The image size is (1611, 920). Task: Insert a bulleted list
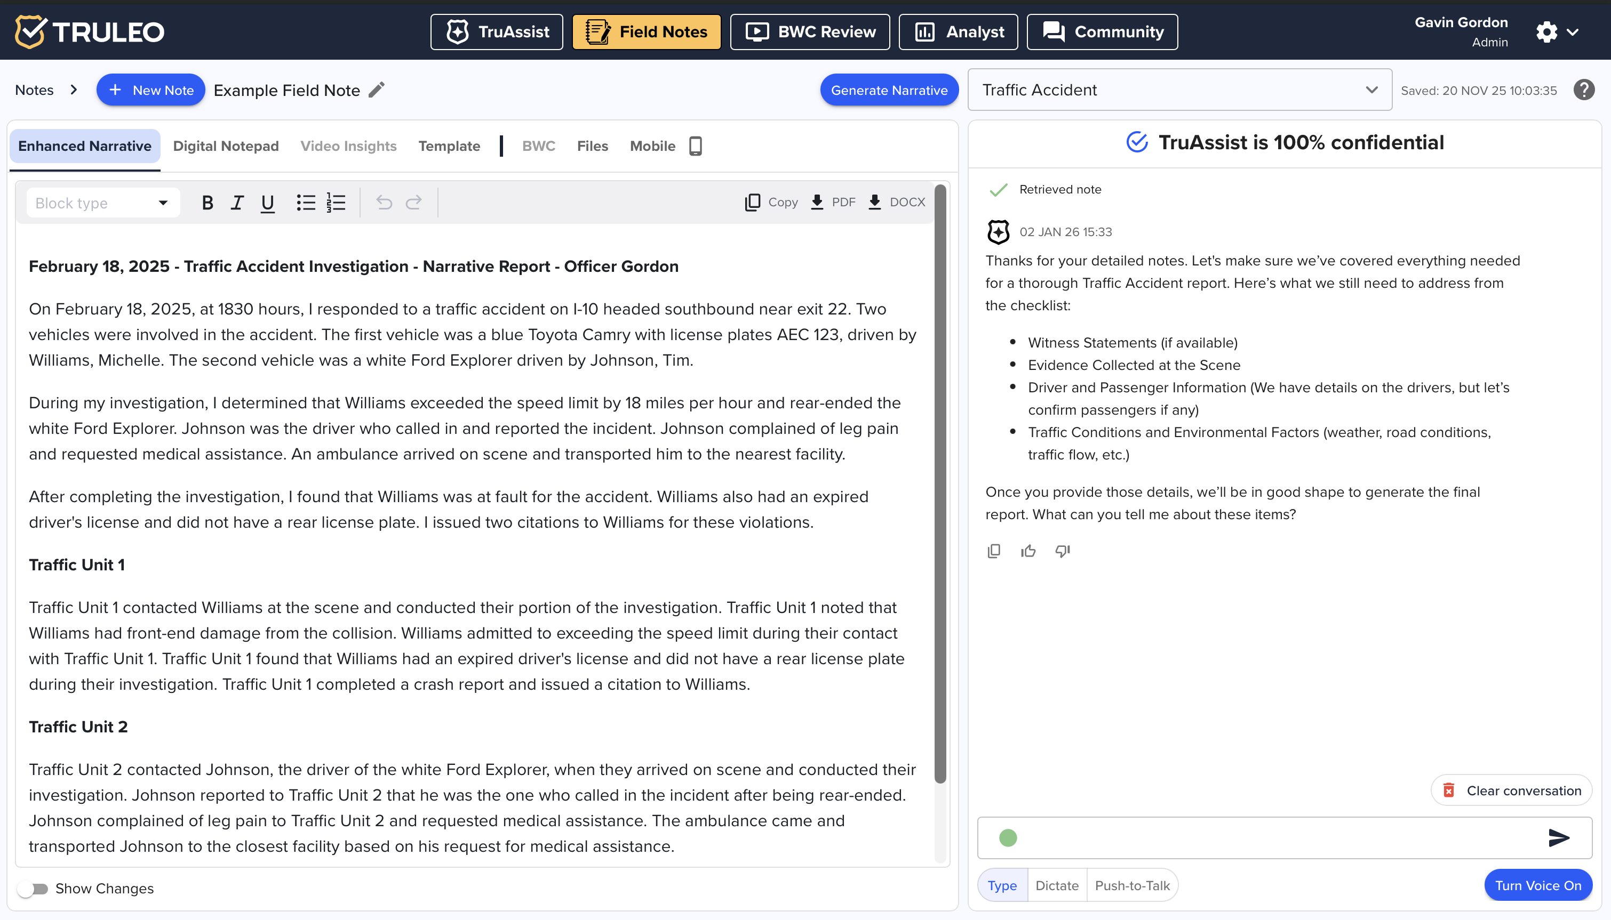tap(306, 202)
